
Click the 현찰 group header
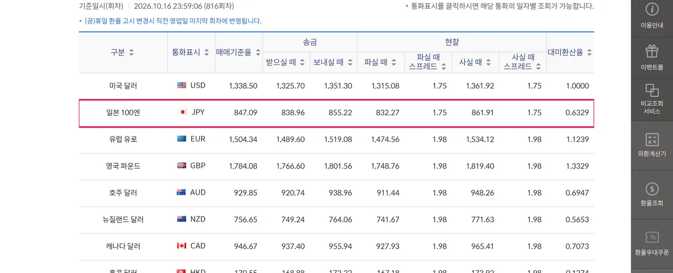pos(452,42)
